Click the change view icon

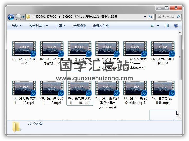click(x=153, y=26)
